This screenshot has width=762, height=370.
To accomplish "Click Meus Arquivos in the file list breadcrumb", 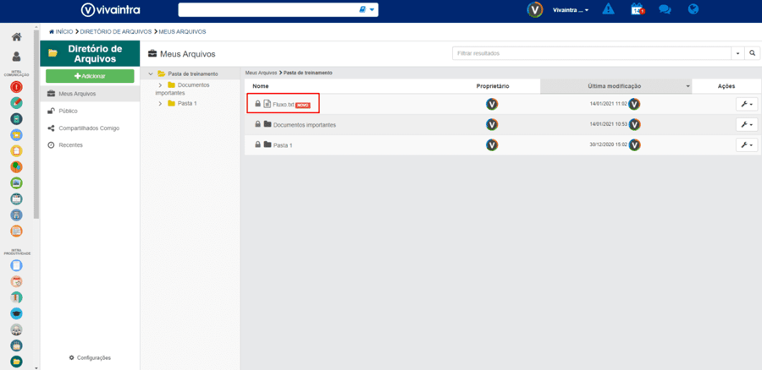I will (261, 73).
